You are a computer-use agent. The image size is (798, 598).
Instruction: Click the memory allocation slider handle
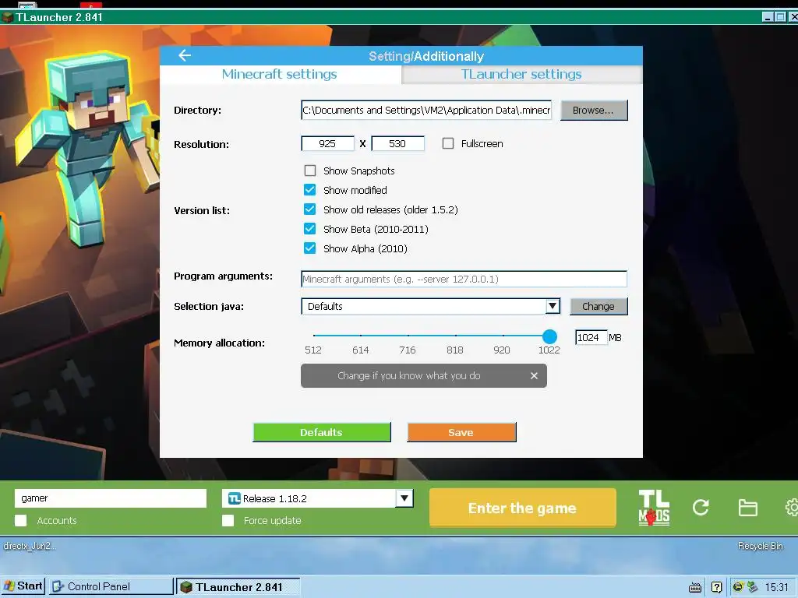[x=549, y=336]
